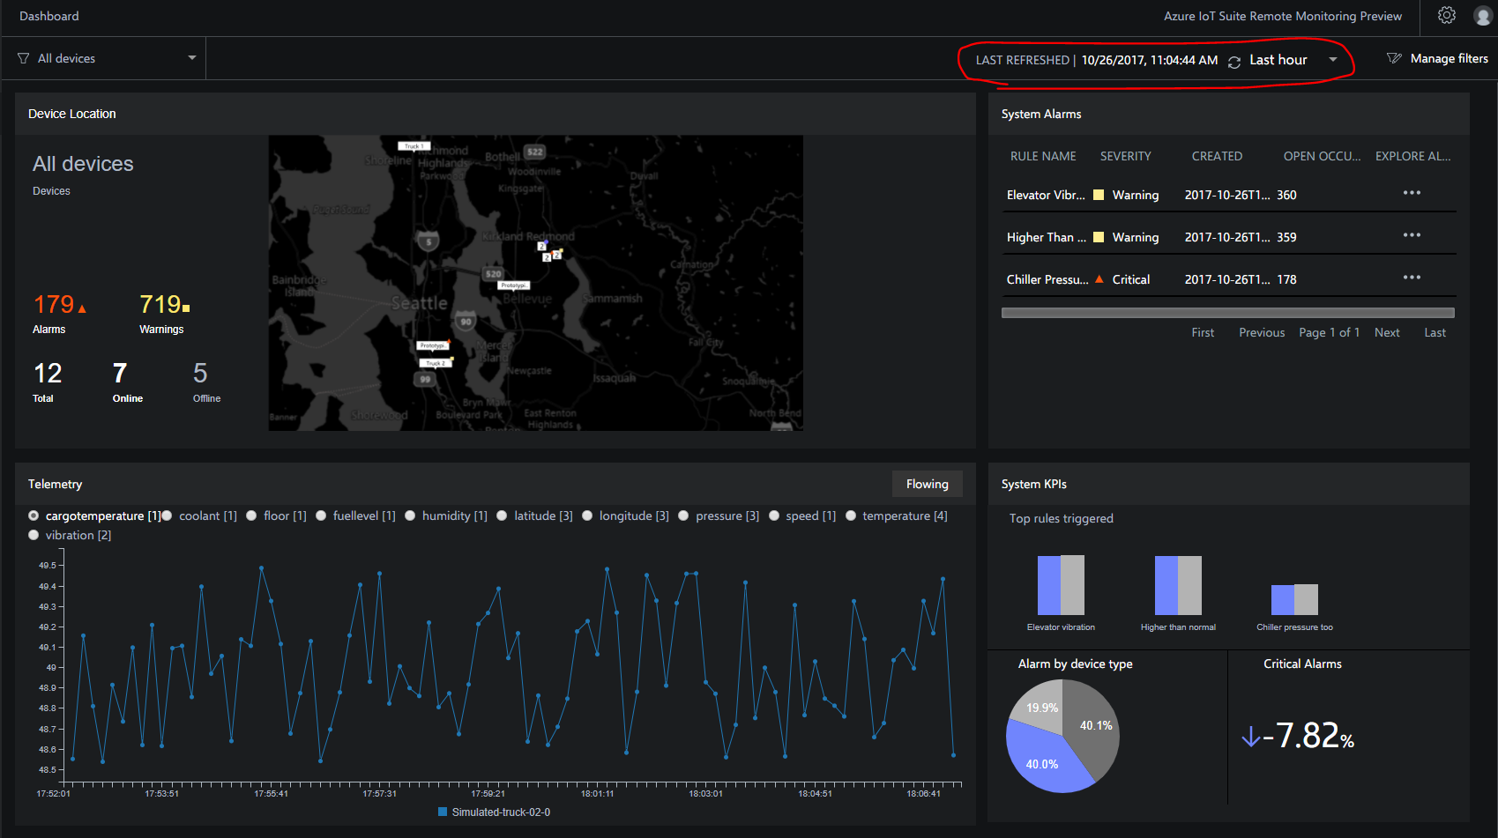
Task: Open the settings gear in the top bar
Action: 1446,15
